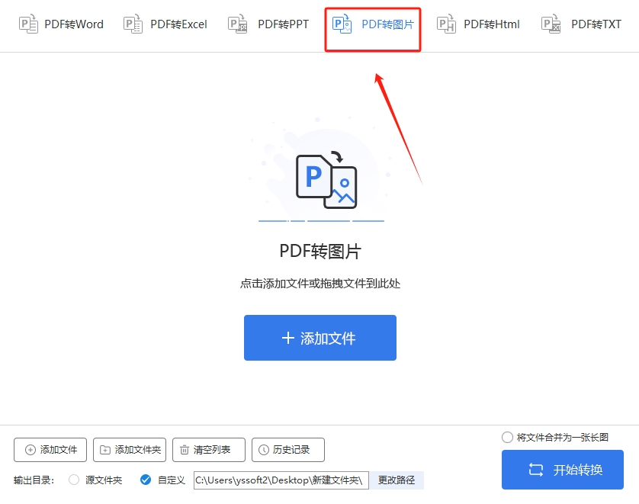Image resolution: width=639 pixels, height=504 pixels.
Task: Switch to the PDF转Html tab
Action: click(478, 24)
